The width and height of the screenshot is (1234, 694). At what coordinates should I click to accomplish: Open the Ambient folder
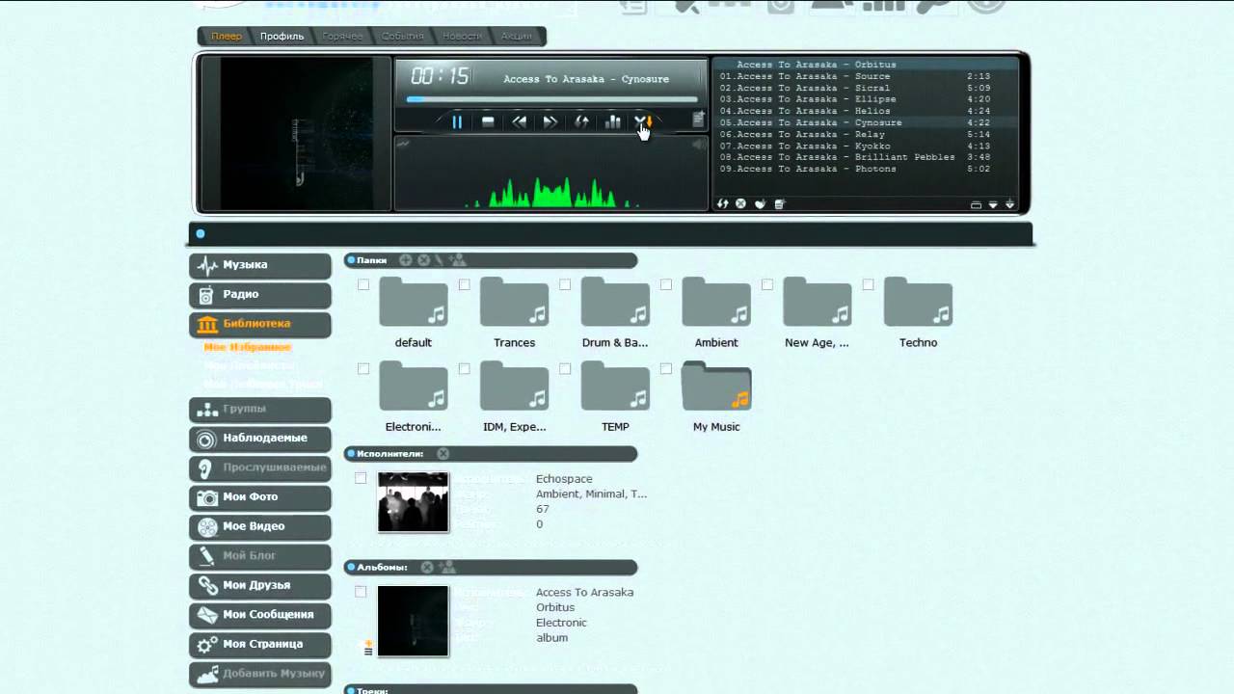(716, 303)
